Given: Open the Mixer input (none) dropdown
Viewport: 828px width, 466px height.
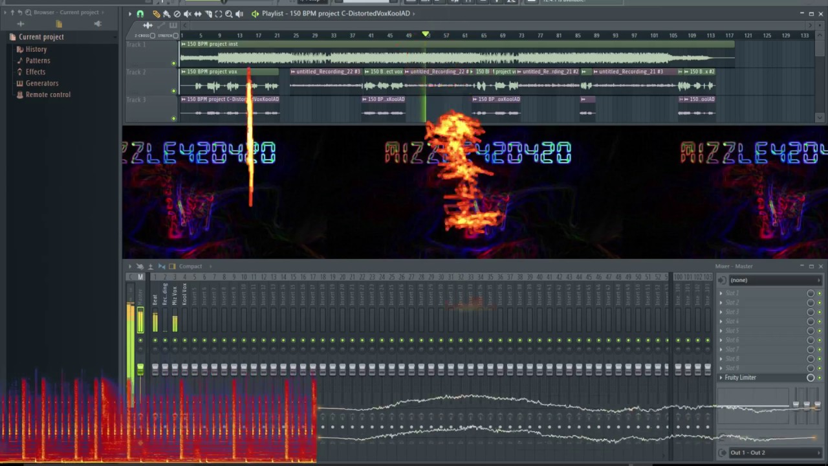Looking at the screenshot, I should click(774, 280).
